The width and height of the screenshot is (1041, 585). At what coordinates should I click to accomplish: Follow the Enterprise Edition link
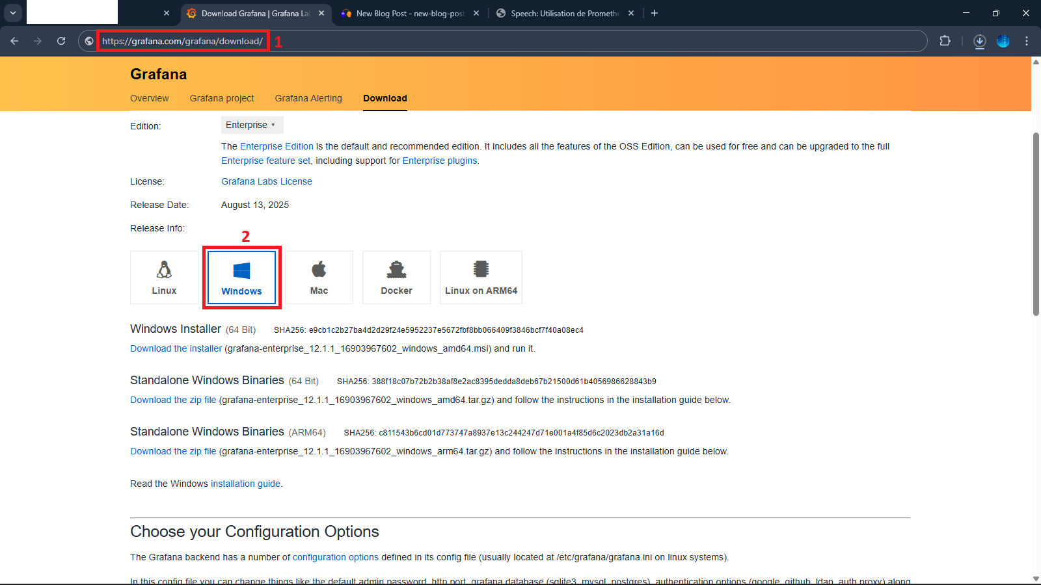[277, 146]
